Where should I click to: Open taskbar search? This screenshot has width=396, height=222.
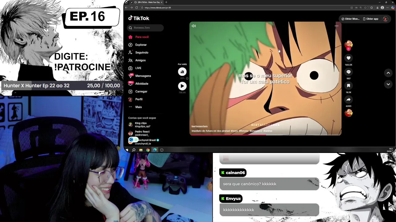click(x=134, y=150)
